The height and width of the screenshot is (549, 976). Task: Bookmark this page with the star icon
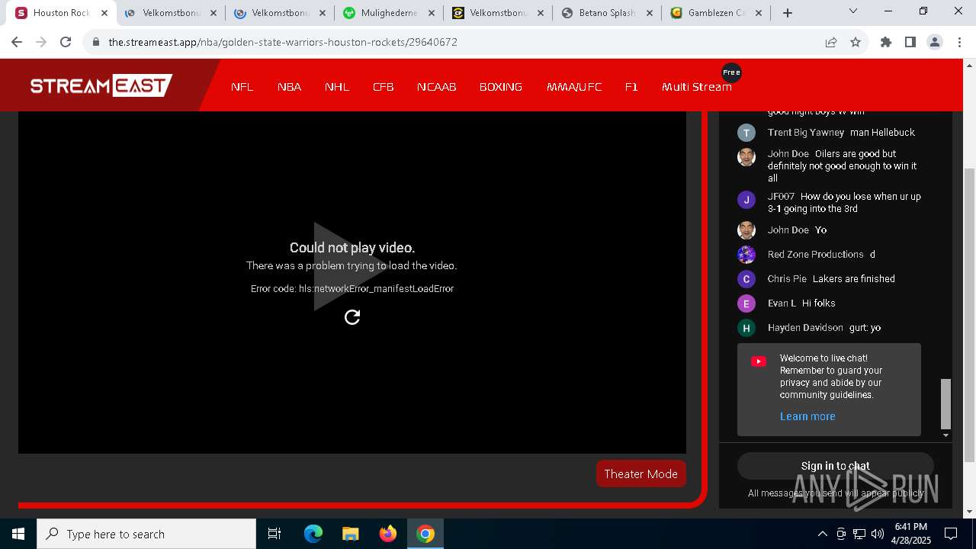(856, 42)
